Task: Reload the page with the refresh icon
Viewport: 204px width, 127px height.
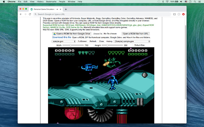Action: click(30, 14)
